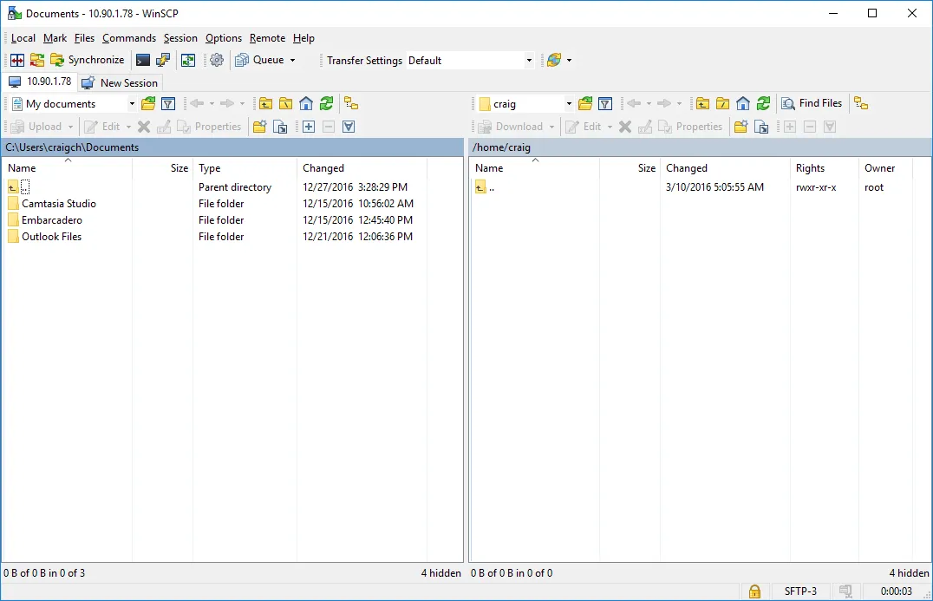Click remote path /home/craig bar
This screenshot has width=933, height=601.
pos(700,147)
